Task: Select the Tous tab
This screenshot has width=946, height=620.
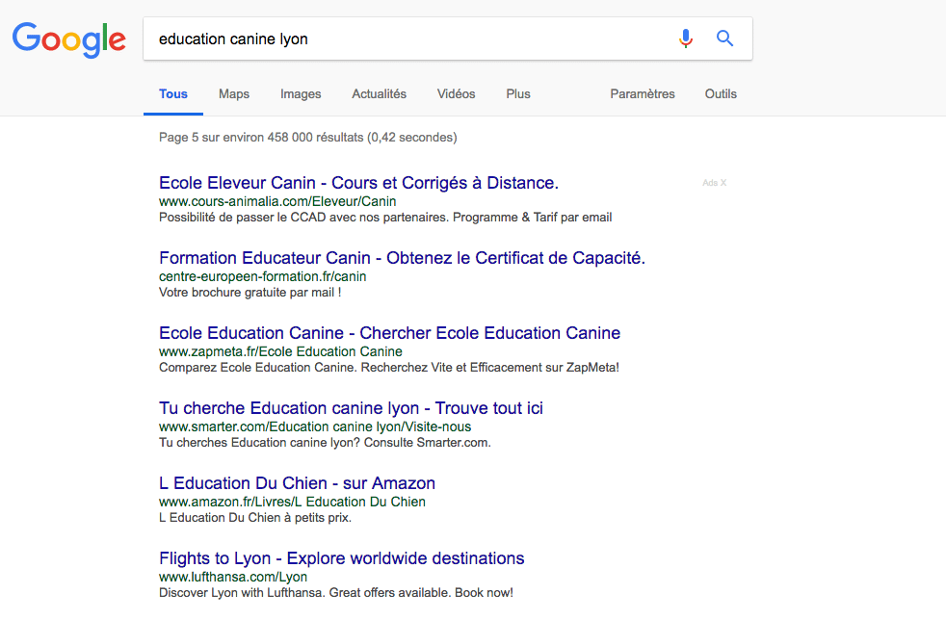Action: click(x=173, y=94)
